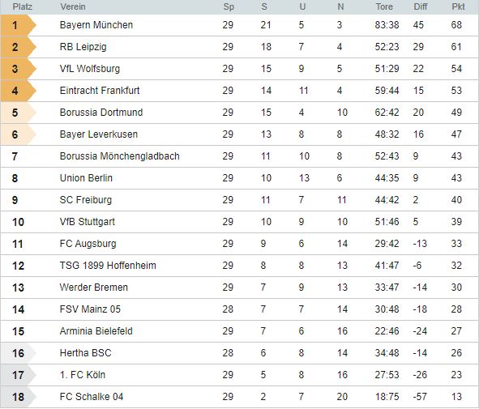Viewport: 479px width, 409px height.
Task: Click the gray rank 16 relegation badge
Action: coord(19,353)
